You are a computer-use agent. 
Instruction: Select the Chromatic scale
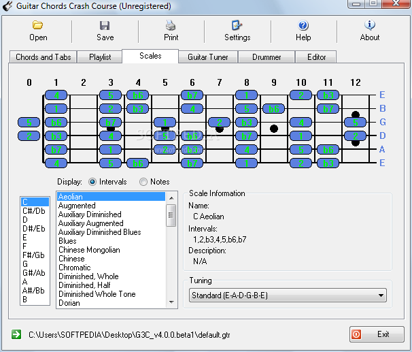111,268
